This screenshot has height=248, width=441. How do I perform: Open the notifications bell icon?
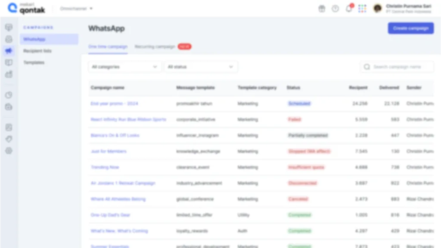pos(349,9)
